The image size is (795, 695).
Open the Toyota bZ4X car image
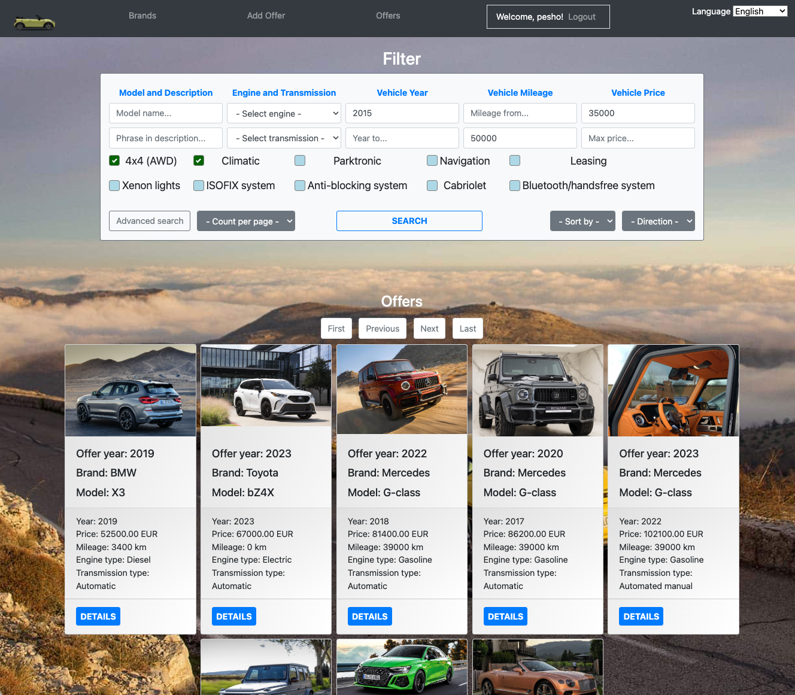266,386
